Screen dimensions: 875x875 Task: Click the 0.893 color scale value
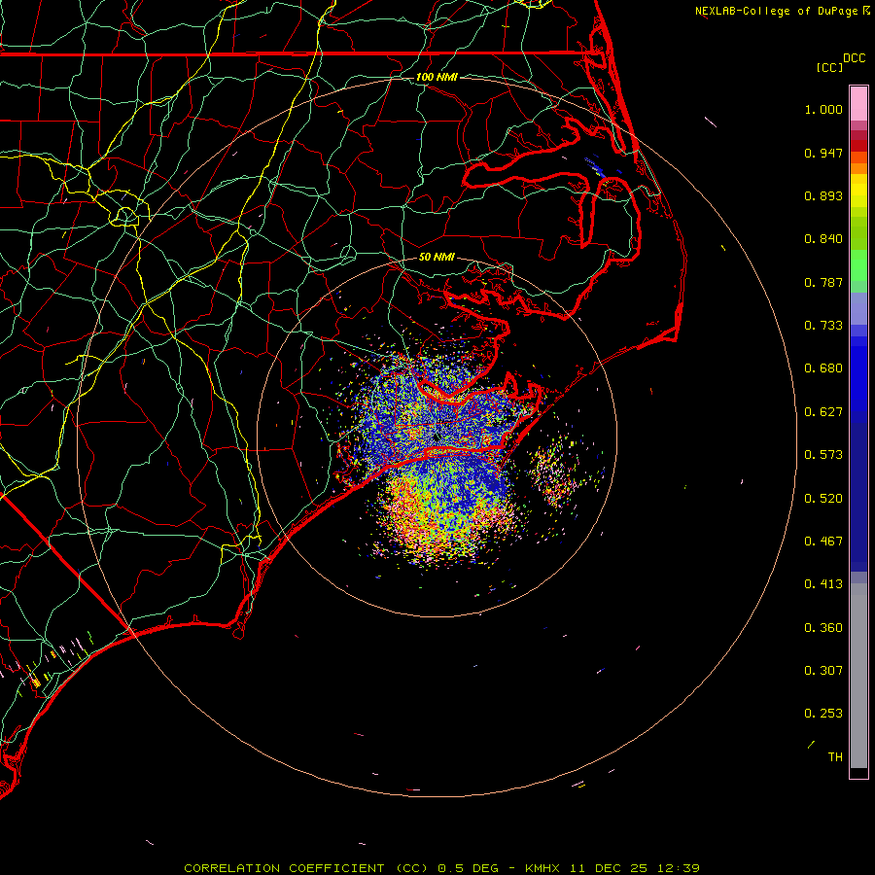pos(823,195)
